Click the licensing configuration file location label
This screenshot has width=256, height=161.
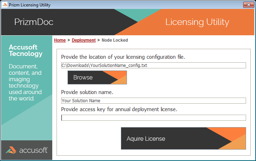123,57
